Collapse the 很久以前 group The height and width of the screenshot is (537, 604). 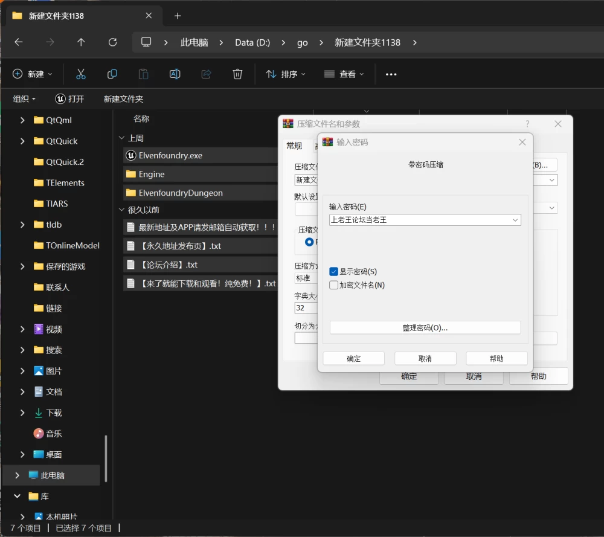[x=122, y=210]
